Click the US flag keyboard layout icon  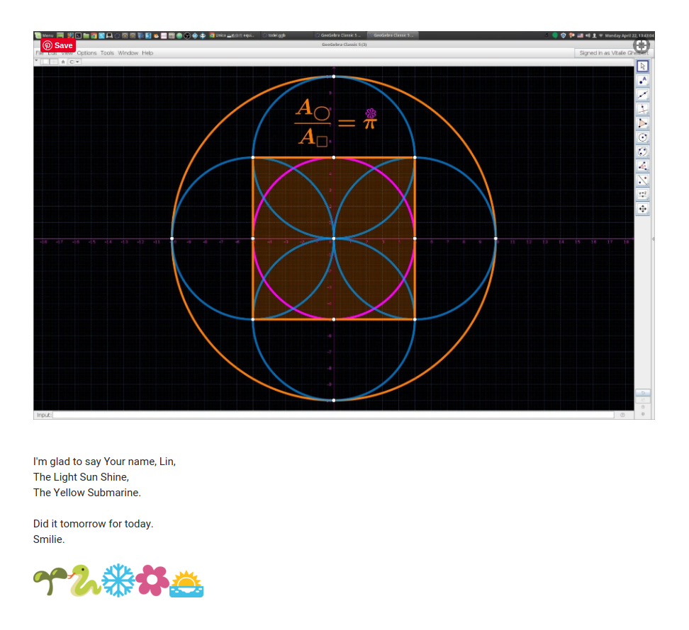pos(580,35)
